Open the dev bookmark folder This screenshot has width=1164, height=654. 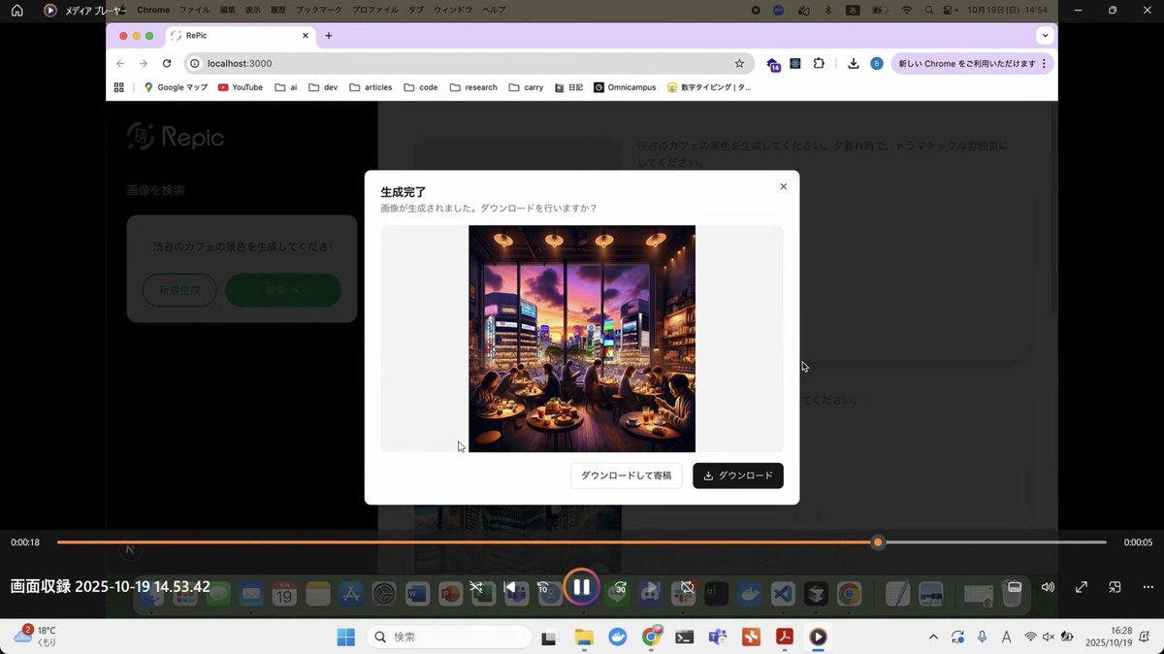pos(323,87)
